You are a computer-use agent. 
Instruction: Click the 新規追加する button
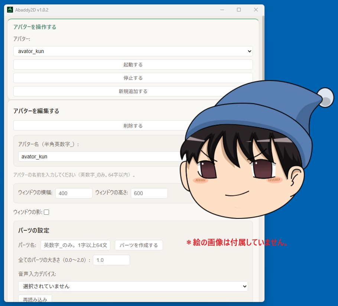pos(133,91)
